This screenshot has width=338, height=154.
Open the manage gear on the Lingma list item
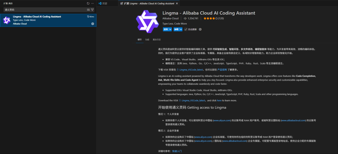[93, 24]
